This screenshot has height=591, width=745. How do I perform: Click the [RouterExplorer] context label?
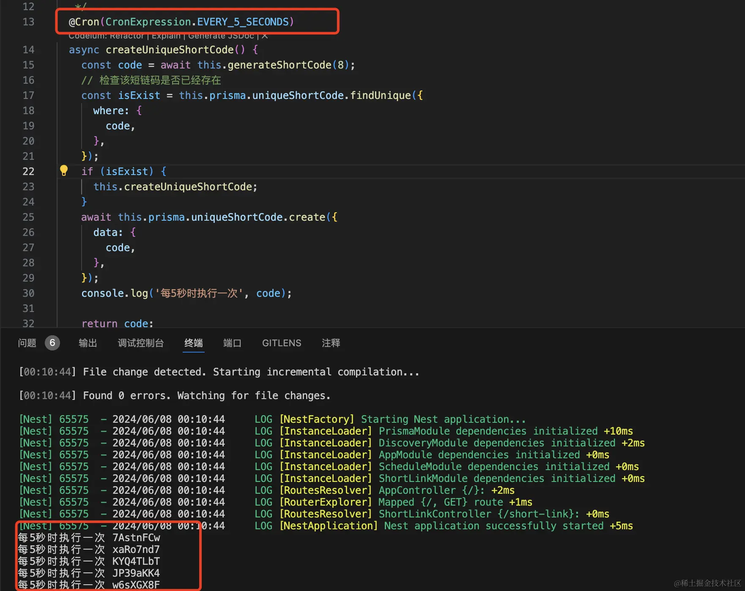click(x=326, y=502)
